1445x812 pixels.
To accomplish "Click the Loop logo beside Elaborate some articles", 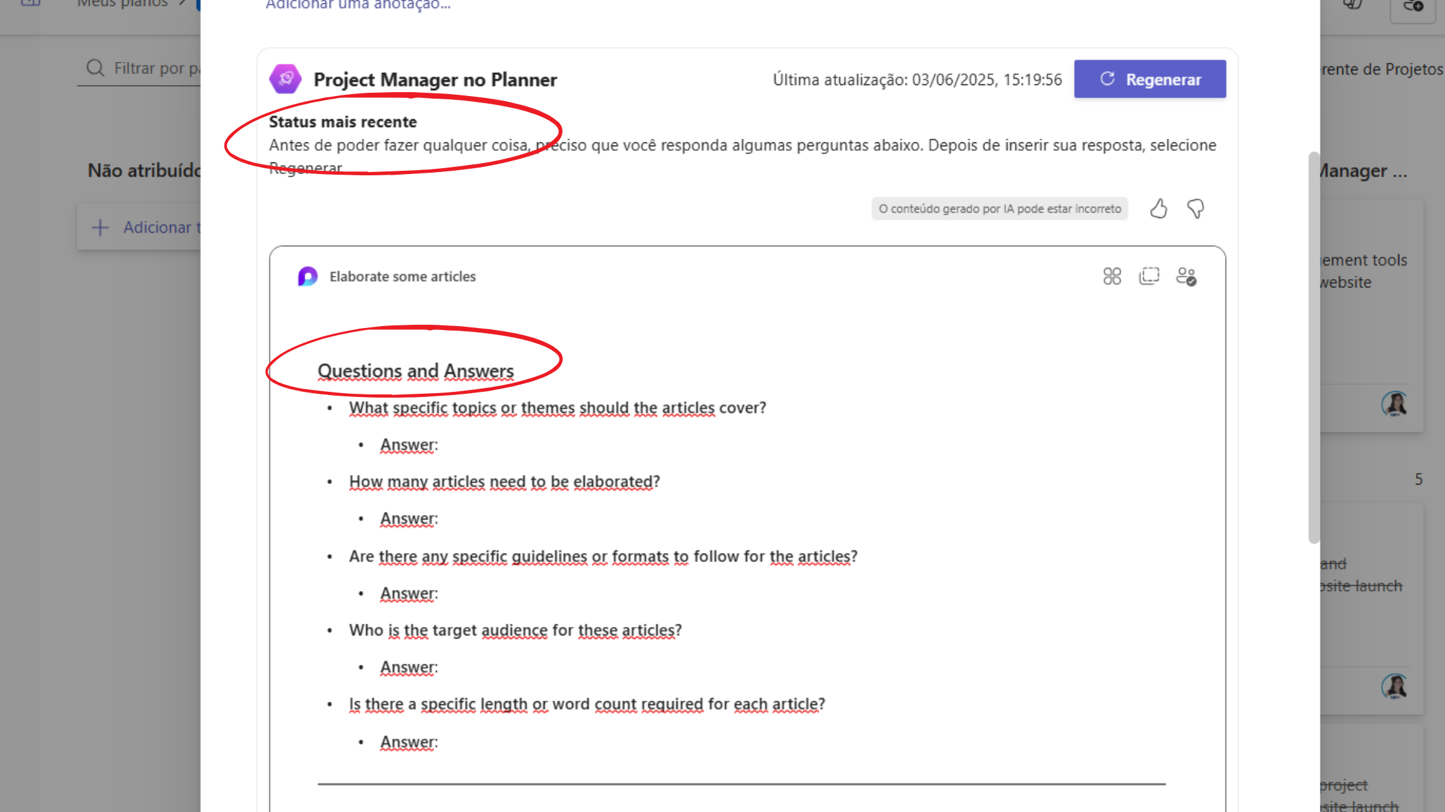I will (x=308, y=276).
